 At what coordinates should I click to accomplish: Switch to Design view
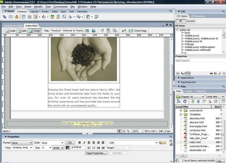pyautogui.click(x=35, y=31)
